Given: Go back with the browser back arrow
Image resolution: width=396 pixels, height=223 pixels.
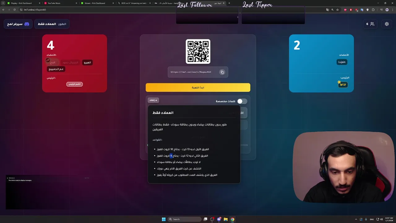Looking at the screenshot, I should coord(3,10).
